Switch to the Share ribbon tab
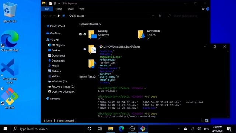The width and height of the screenshot is (236, 133). coord(70,9)
